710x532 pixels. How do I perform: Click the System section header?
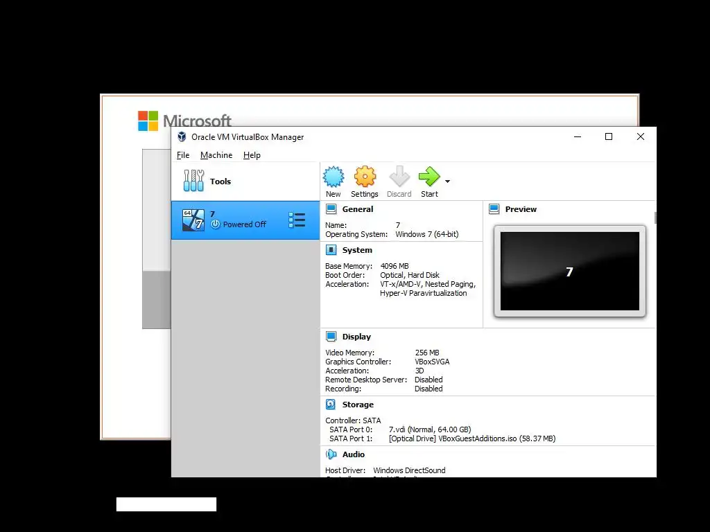(357, 249)
